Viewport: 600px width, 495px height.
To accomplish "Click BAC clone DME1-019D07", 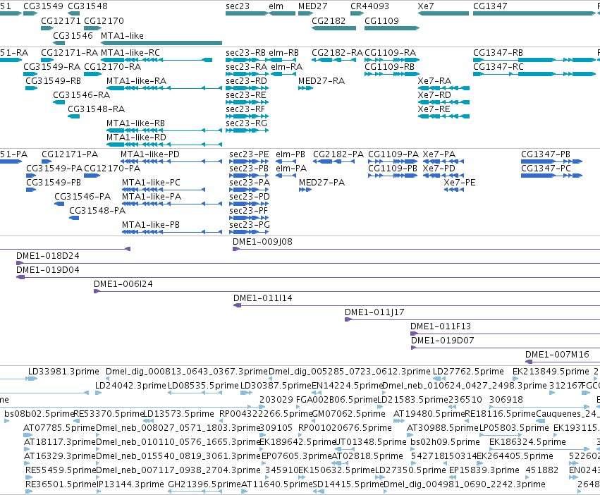I will click(506, 348).
